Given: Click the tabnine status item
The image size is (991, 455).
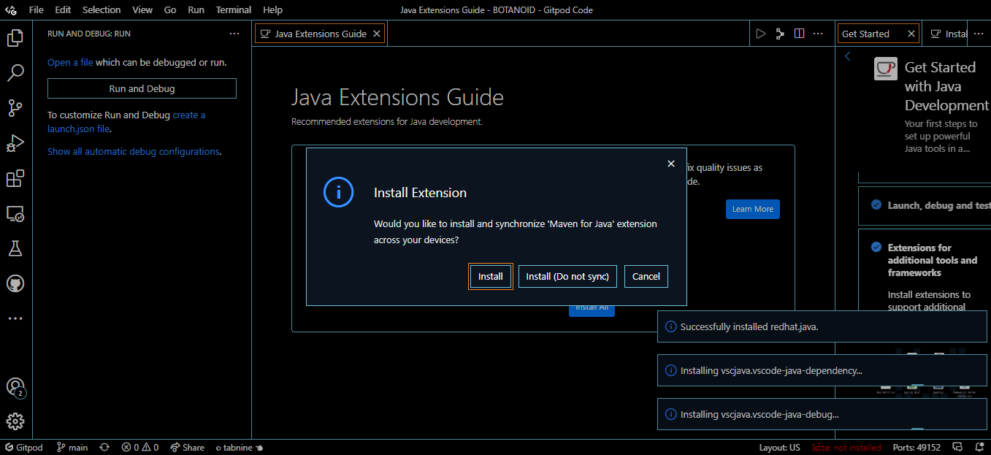Looking at the screenshot, I should coord(239,447).
